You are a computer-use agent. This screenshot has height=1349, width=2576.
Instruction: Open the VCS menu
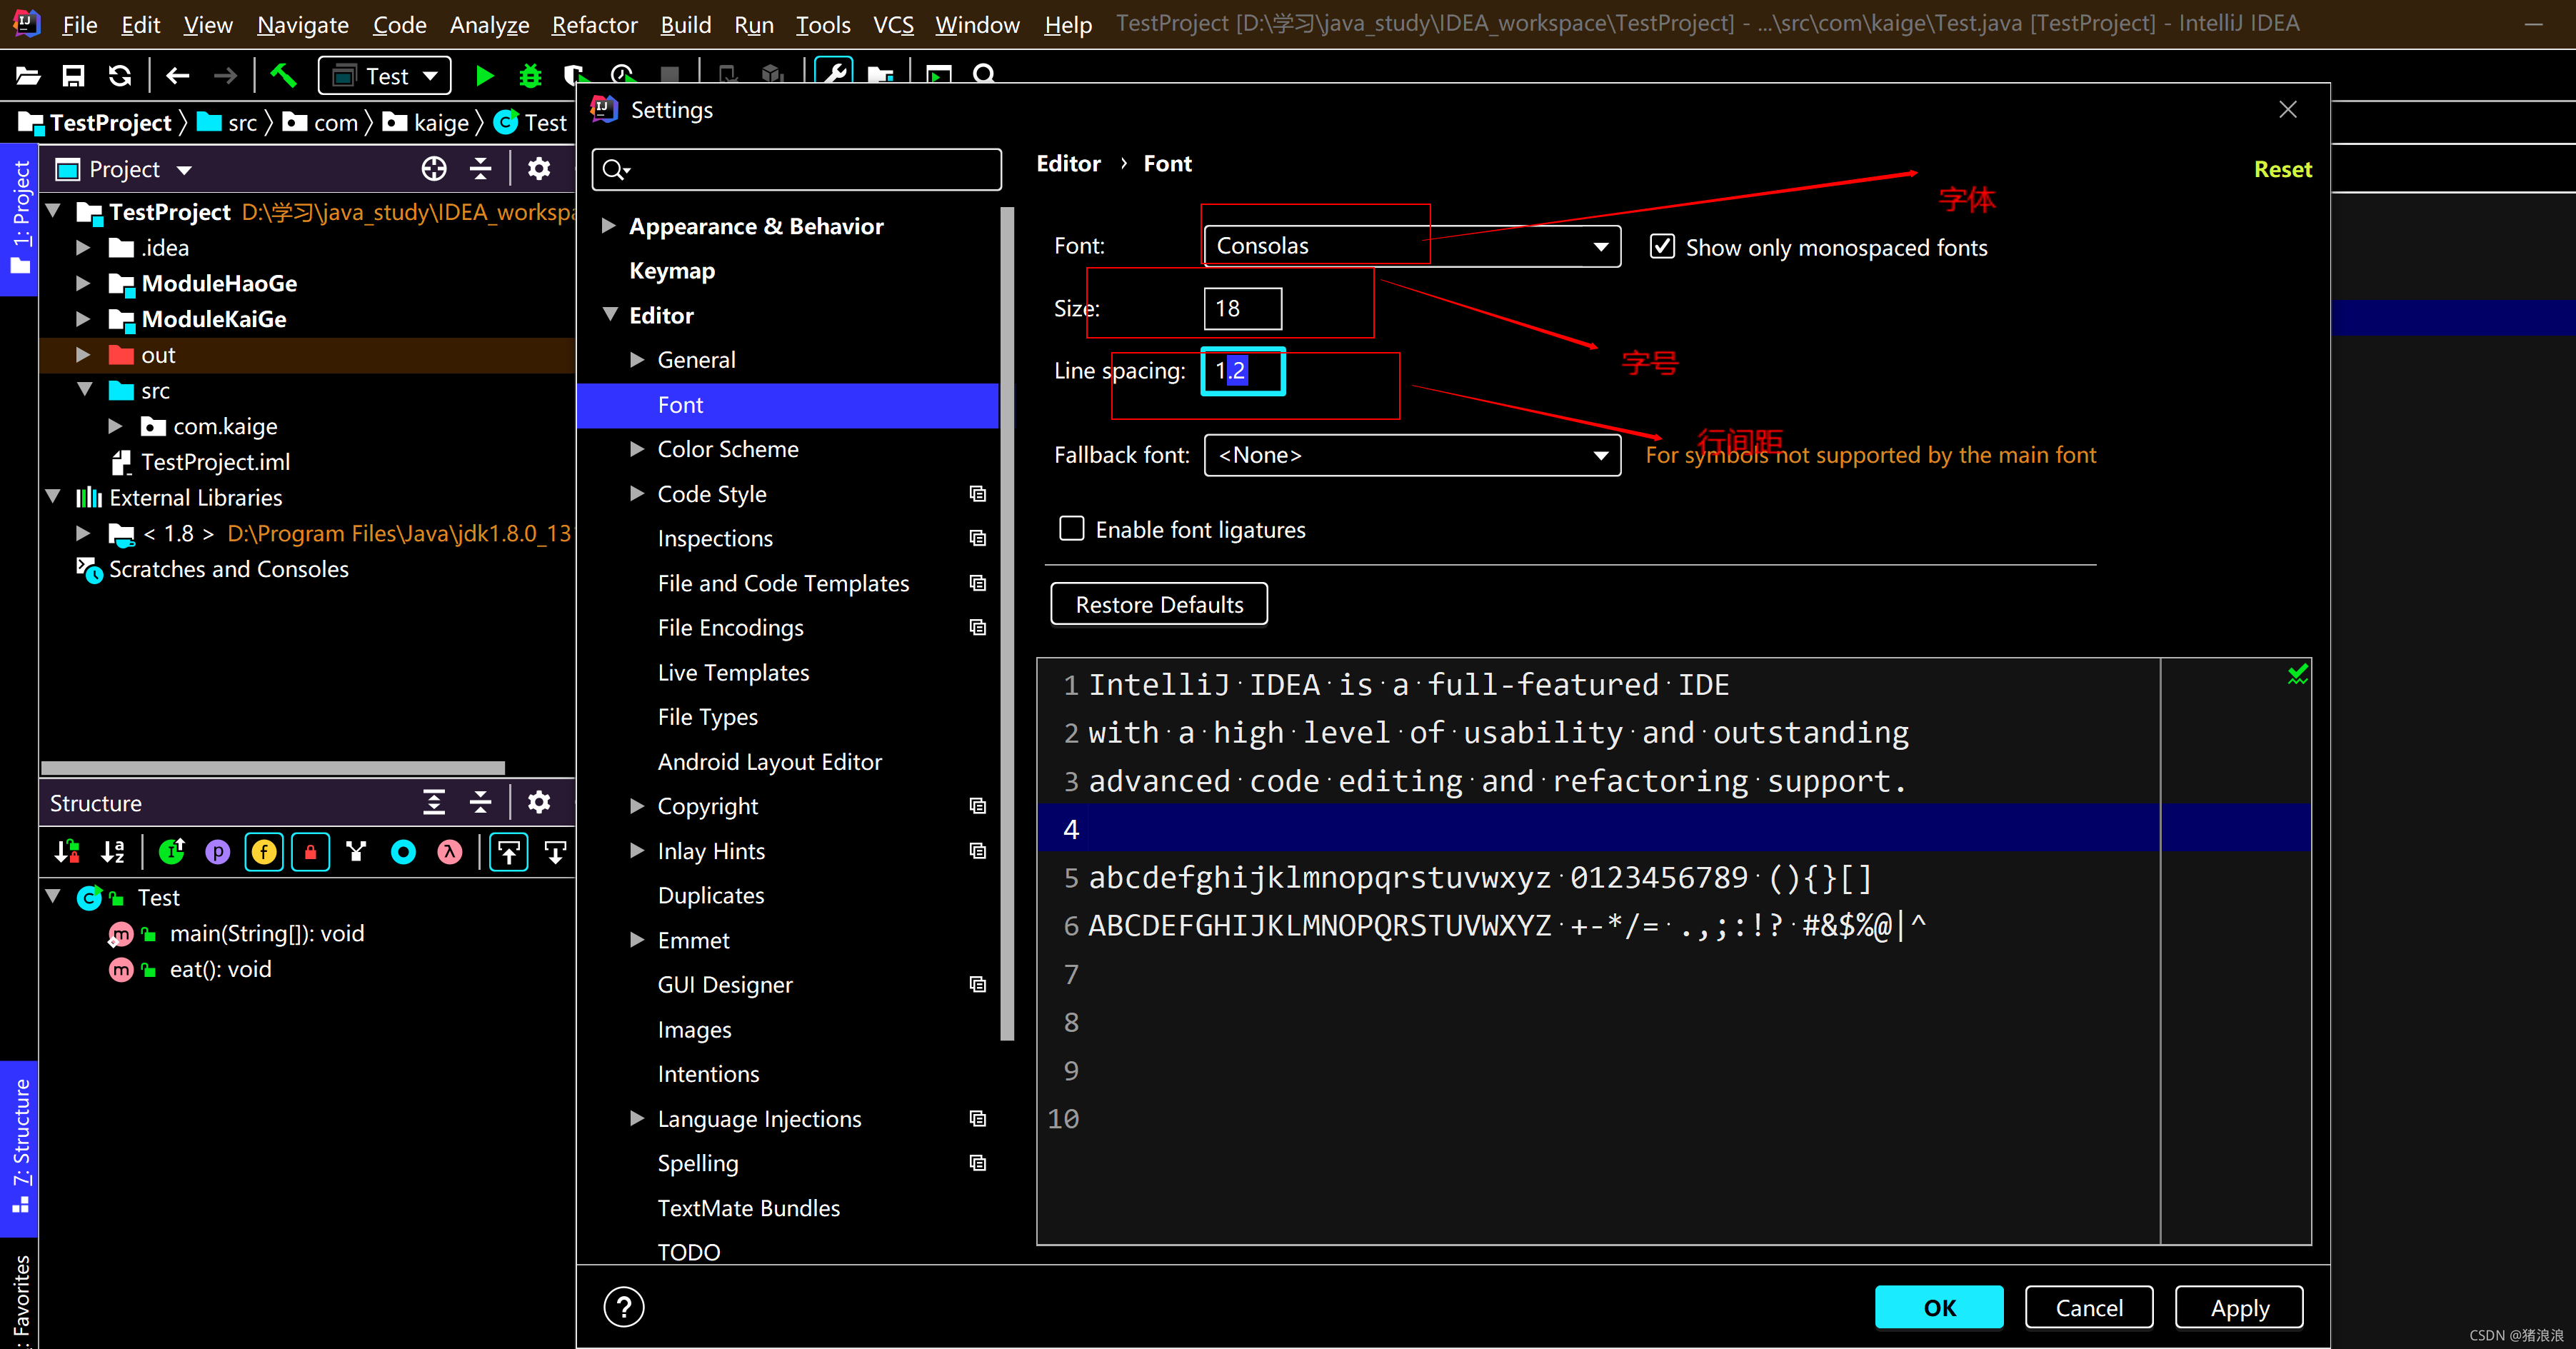[893, 24]
